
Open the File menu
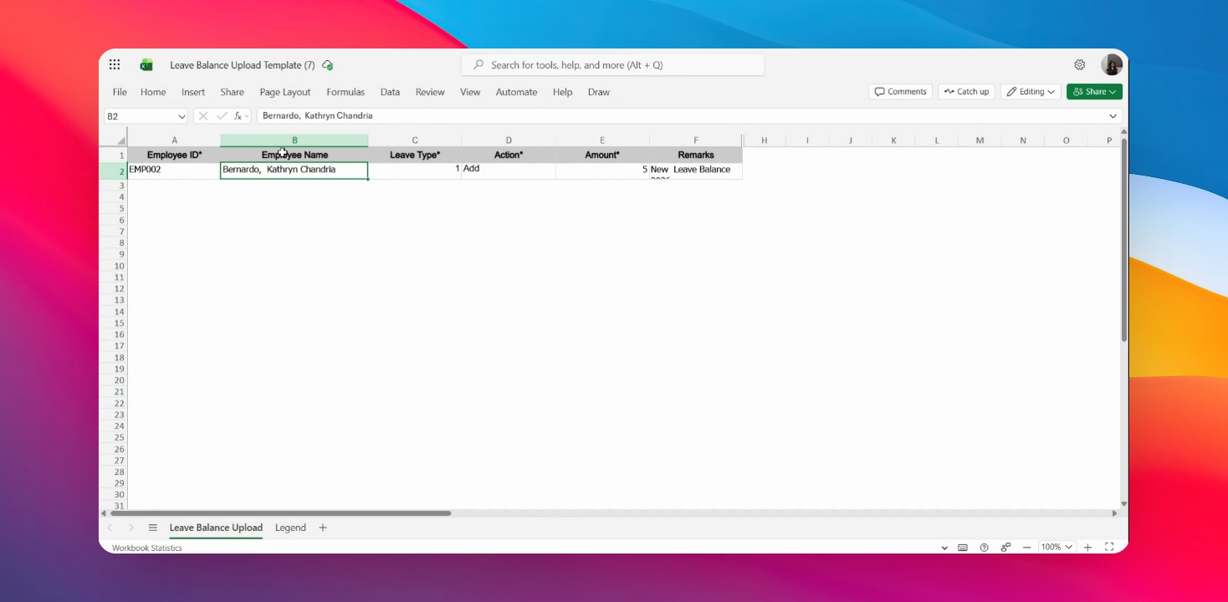pyautogui.click(x=120, y=92)
